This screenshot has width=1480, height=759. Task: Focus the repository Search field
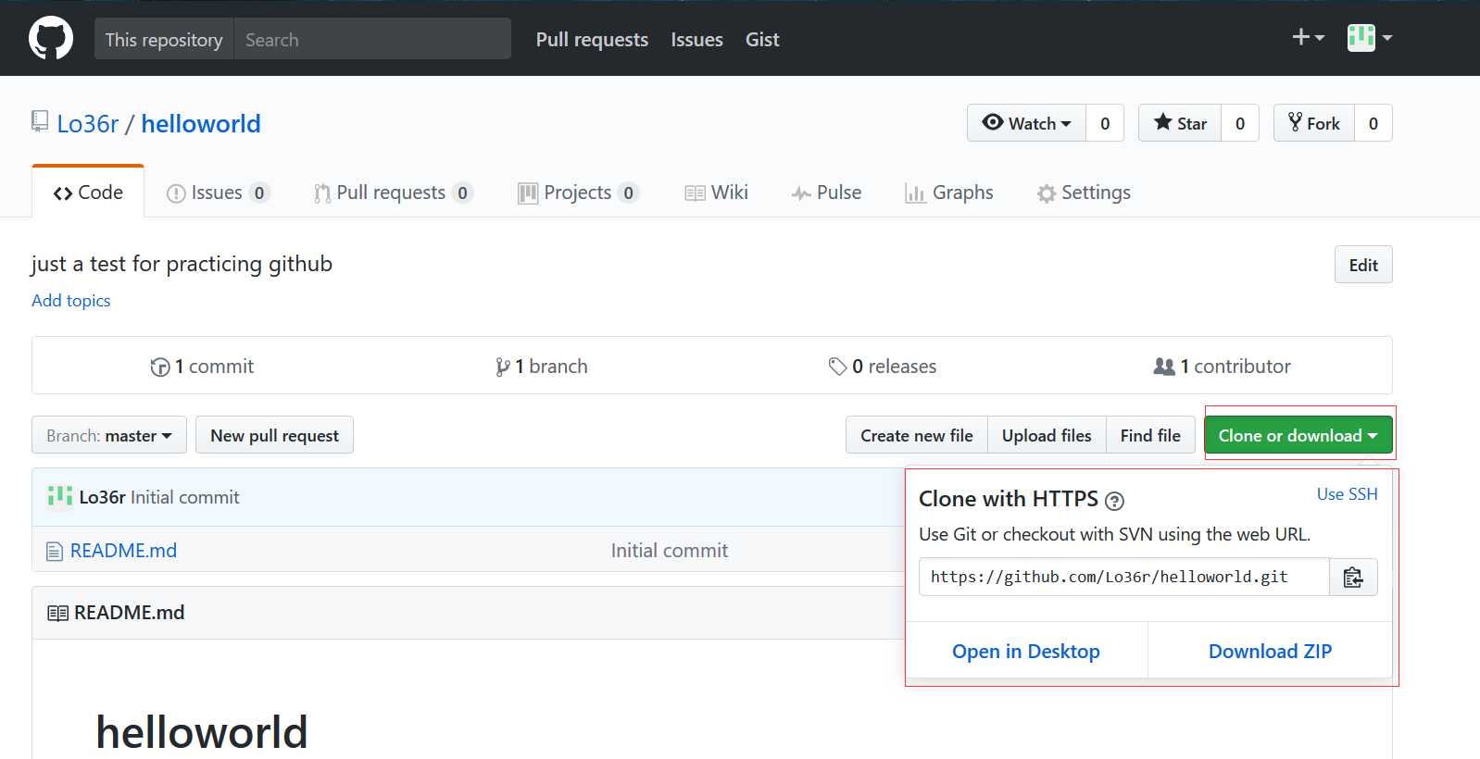click(x=372, y=39)
